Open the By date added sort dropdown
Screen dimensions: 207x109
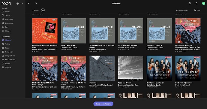[182, 10]
